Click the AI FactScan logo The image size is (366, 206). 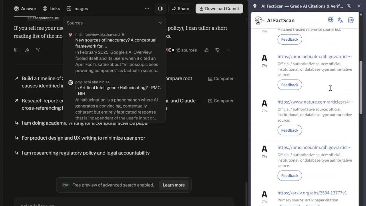tap(259, 20)
